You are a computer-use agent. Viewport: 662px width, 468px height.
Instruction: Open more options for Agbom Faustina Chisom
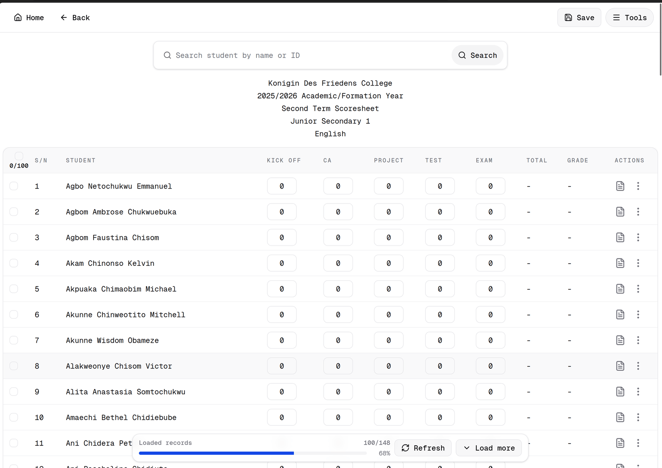click(638, 237)
